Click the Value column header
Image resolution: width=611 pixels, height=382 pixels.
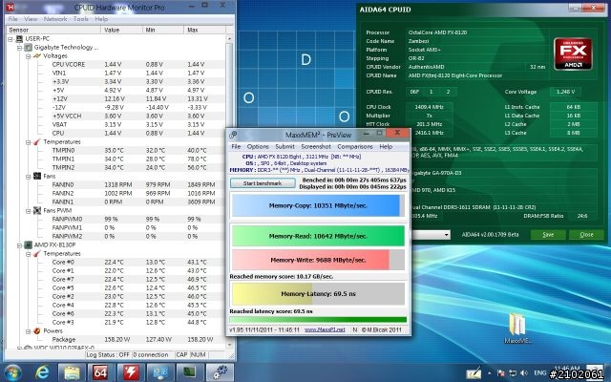(x=121, y=30)
